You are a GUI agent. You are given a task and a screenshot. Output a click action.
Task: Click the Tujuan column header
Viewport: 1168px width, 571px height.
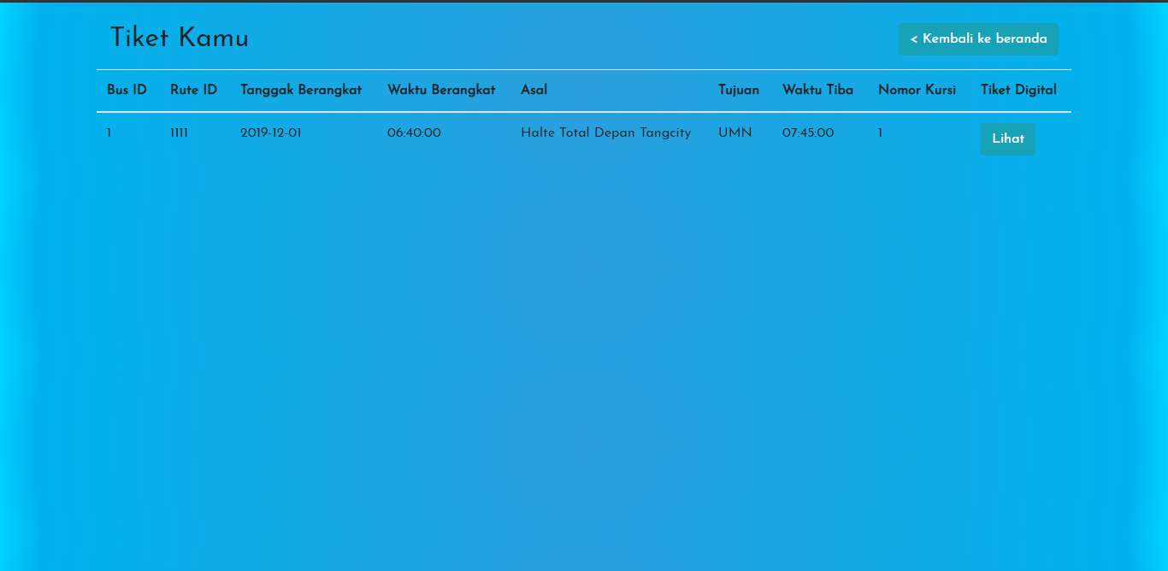click(x=739, y=90)
